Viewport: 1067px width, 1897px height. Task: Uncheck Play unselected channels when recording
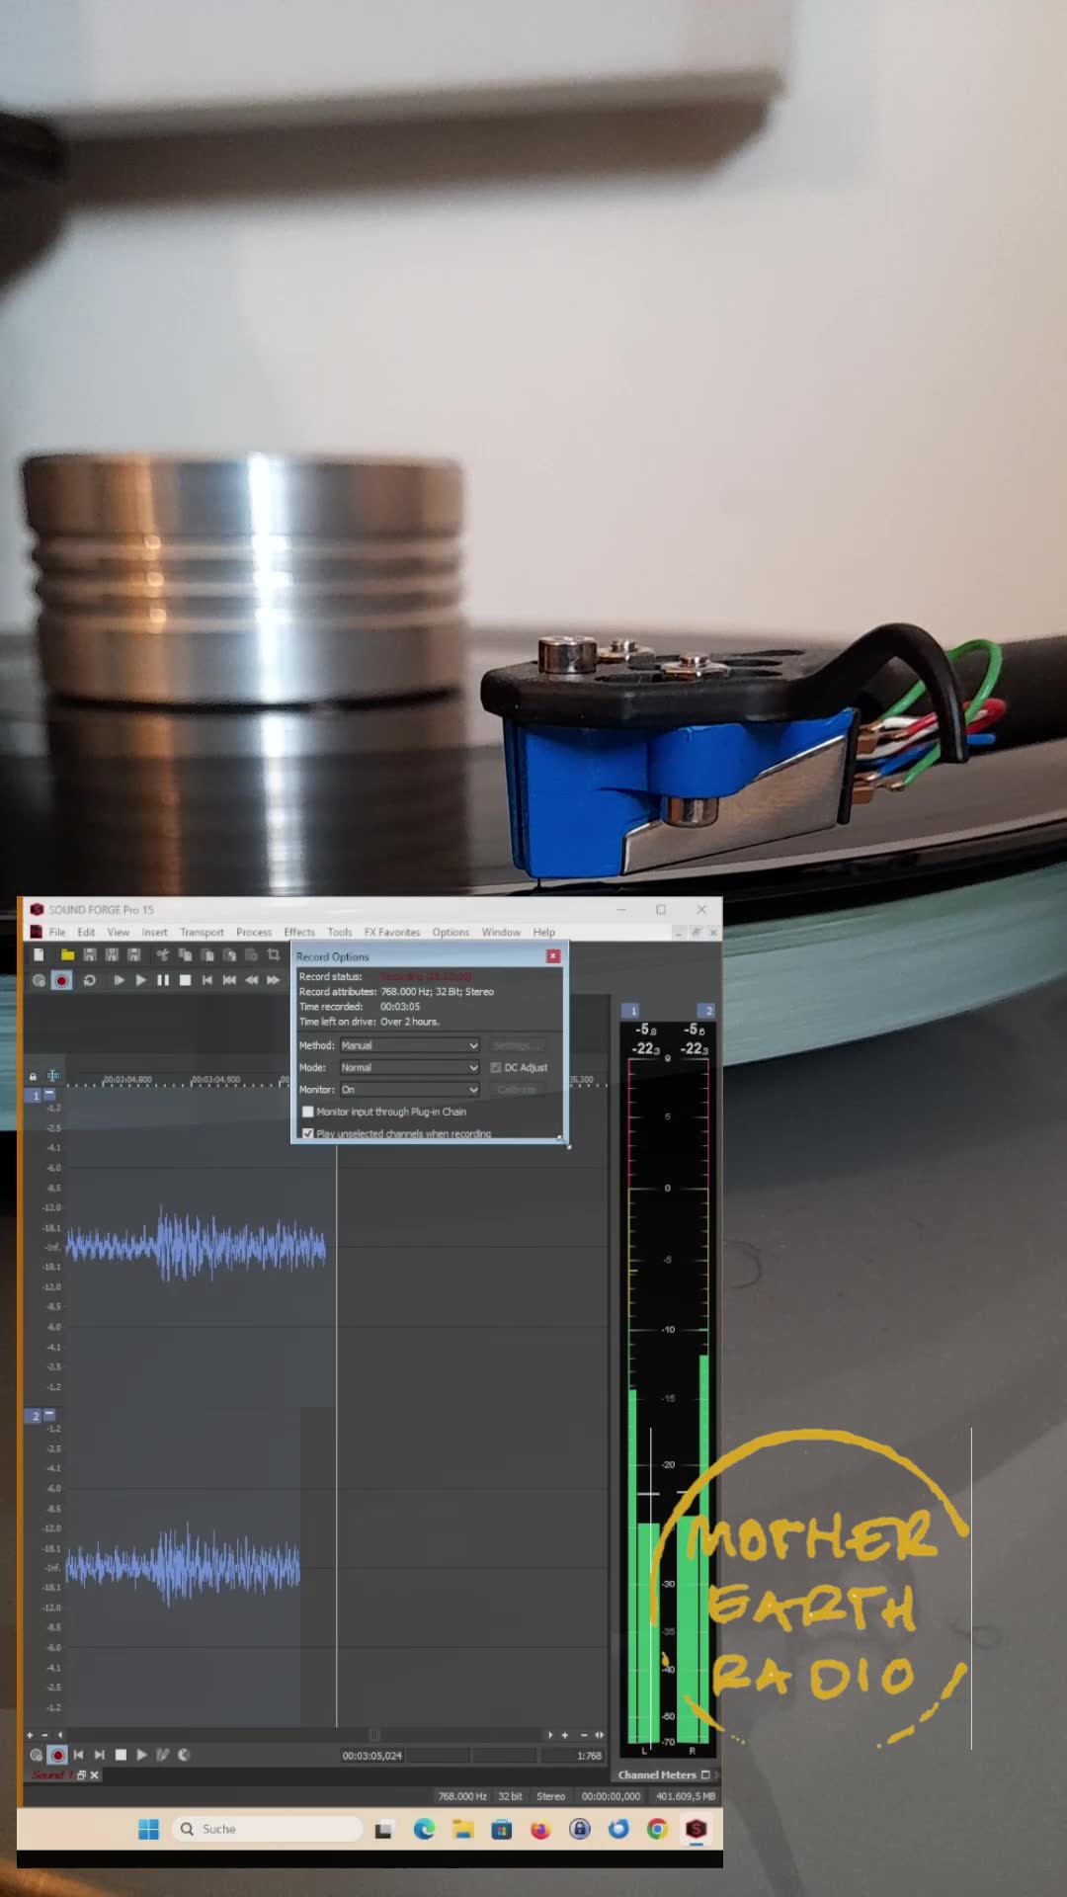(308, 1133)
